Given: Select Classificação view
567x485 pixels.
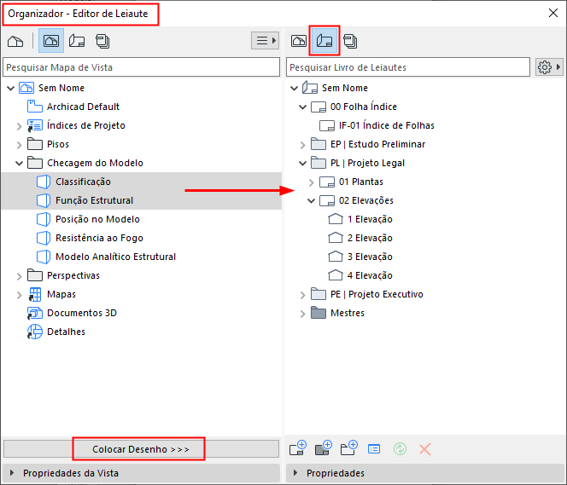Looking at the screenshot, I should click(83, 182).
